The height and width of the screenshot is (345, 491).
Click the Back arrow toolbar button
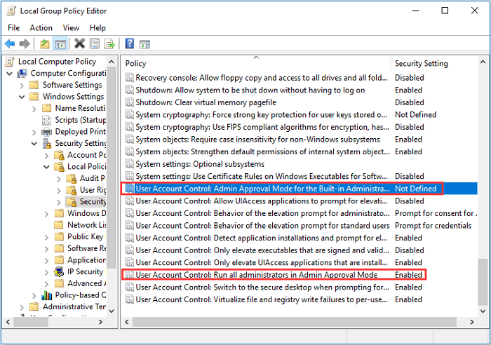point(11,43)
